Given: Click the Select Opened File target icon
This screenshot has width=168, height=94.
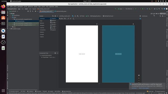Looking at the screenshot, I should tap(28, 11).
